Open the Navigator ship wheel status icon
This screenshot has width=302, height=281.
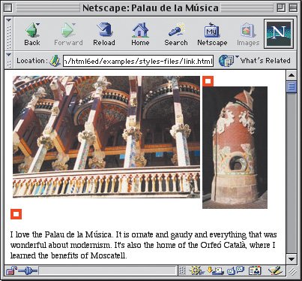click(x=196, y=270)
